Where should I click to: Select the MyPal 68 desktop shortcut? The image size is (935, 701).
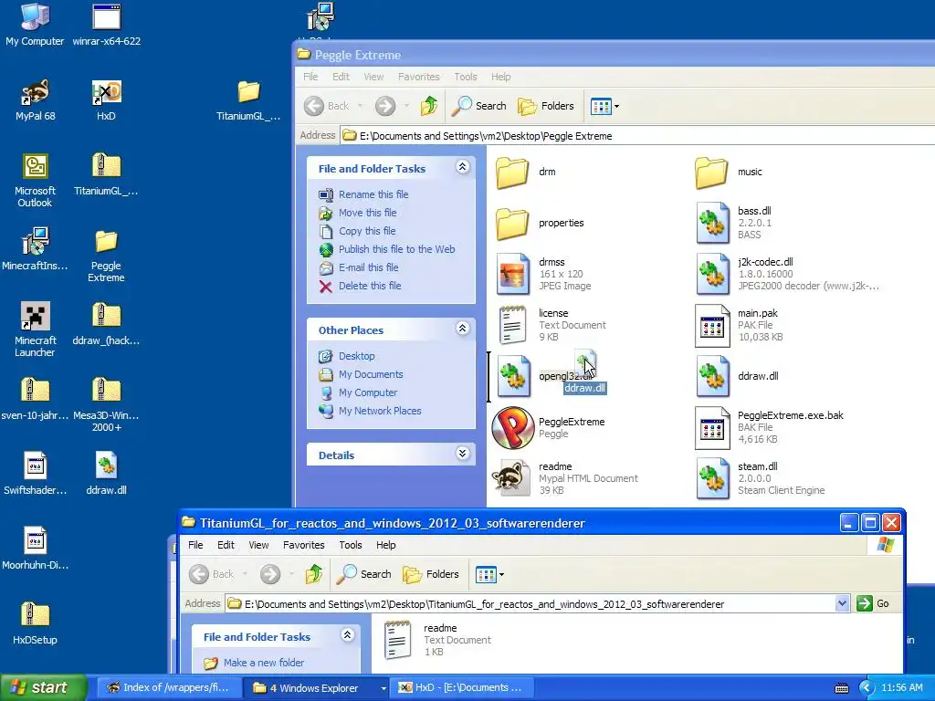(35, 99)
